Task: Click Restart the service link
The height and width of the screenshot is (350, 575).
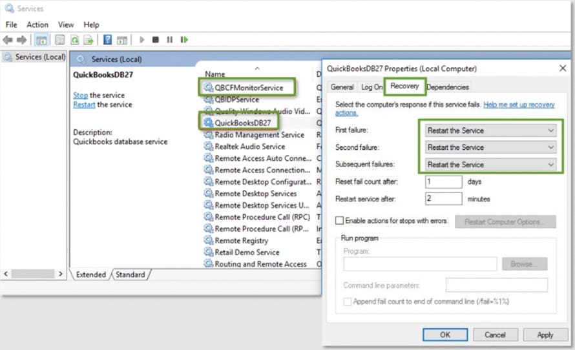Action: (x=84, y=105)
